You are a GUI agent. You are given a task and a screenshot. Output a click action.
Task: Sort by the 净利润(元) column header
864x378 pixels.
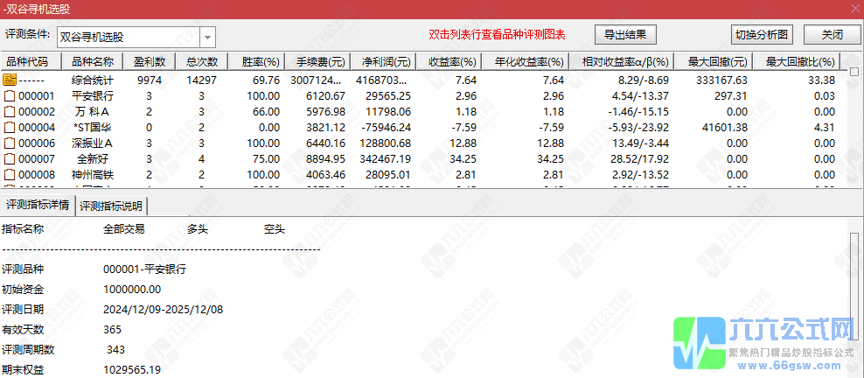pyautogui.click(x=383, y=61)
